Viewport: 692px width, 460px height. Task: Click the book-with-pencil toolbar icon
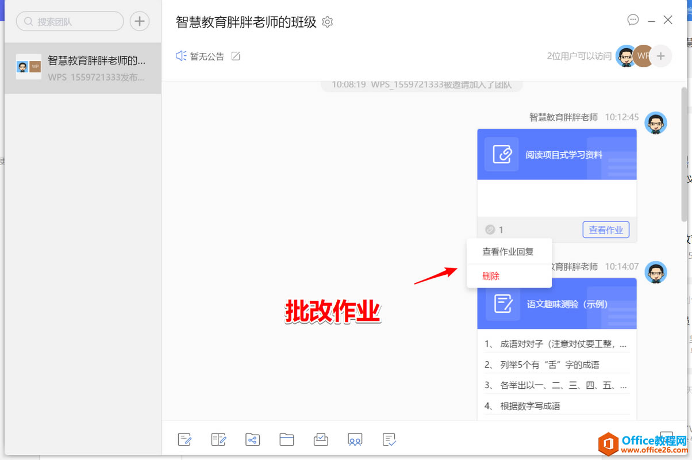click(218, 439)
